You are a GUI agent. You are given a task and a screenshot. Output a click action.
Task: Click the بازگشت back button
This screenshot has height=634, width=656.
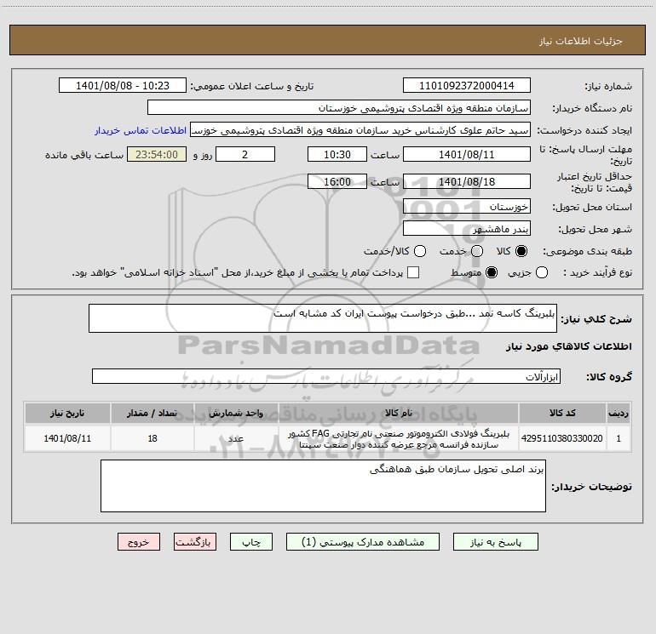195,541
